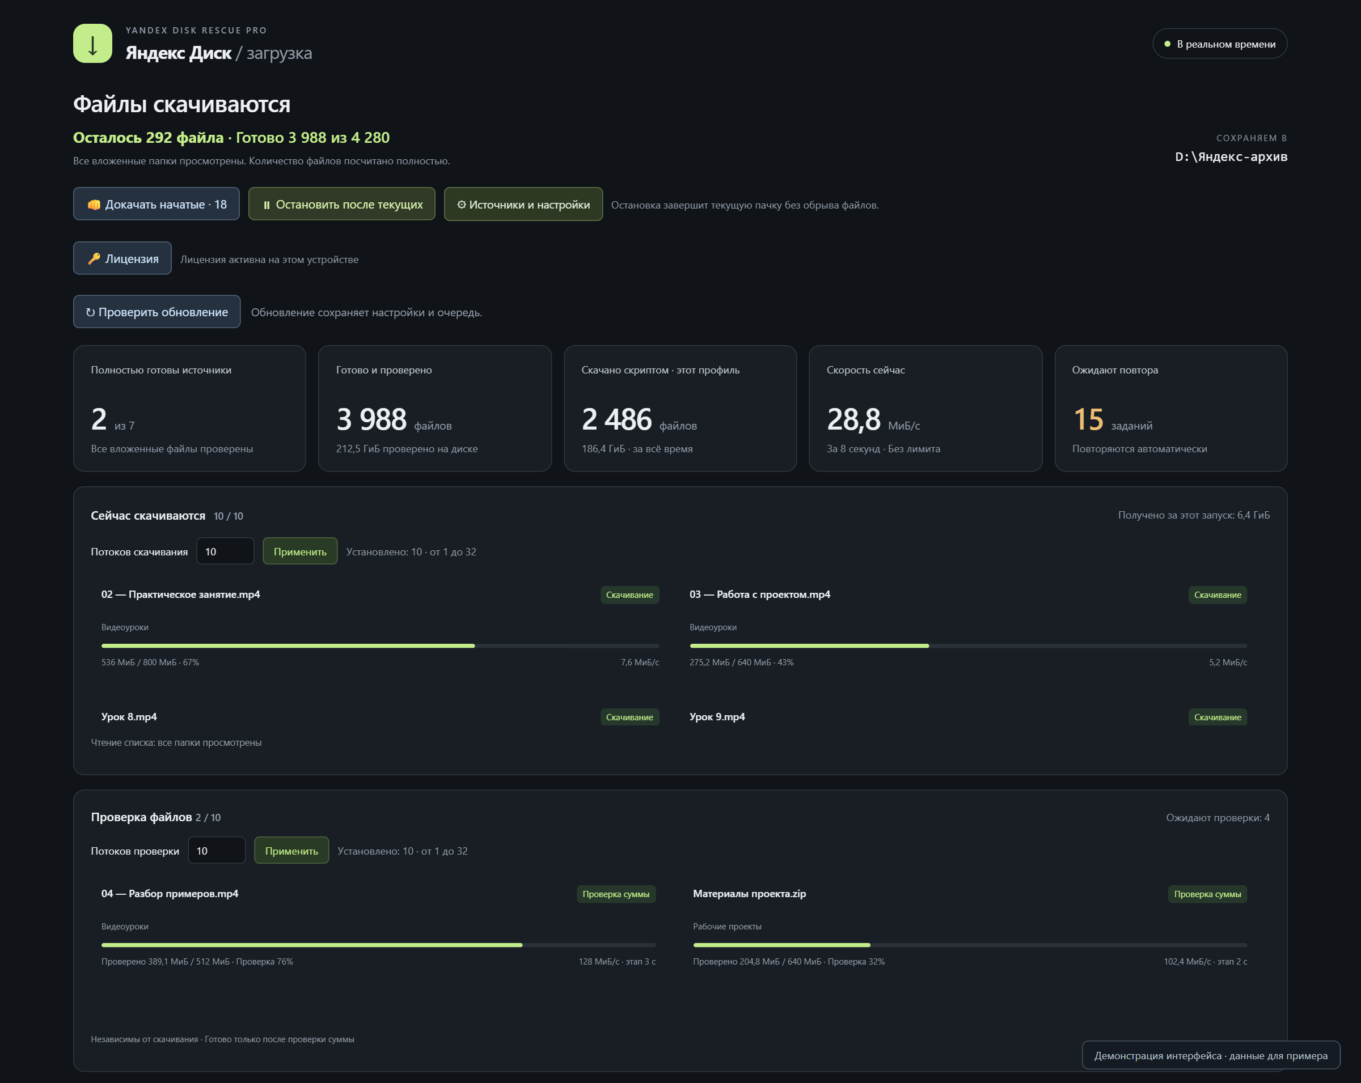Click progress bar of 02 — Практическое занятие.mp4
Screen dimensions: 1361x1083
point(380,646)
